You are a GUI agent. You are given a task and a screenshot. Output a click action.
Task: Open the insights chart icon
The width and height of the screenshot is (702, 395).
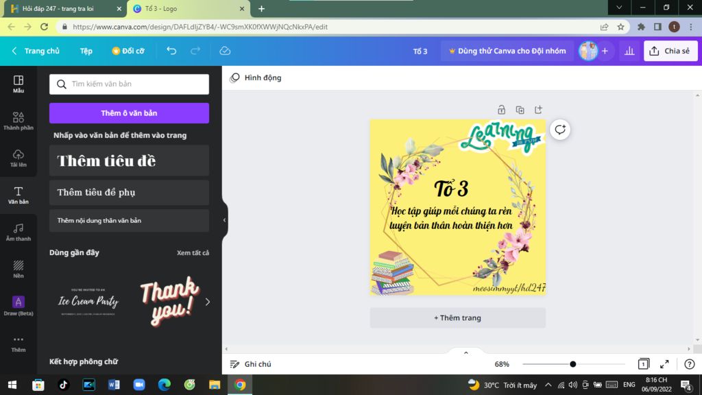point(629,51)
